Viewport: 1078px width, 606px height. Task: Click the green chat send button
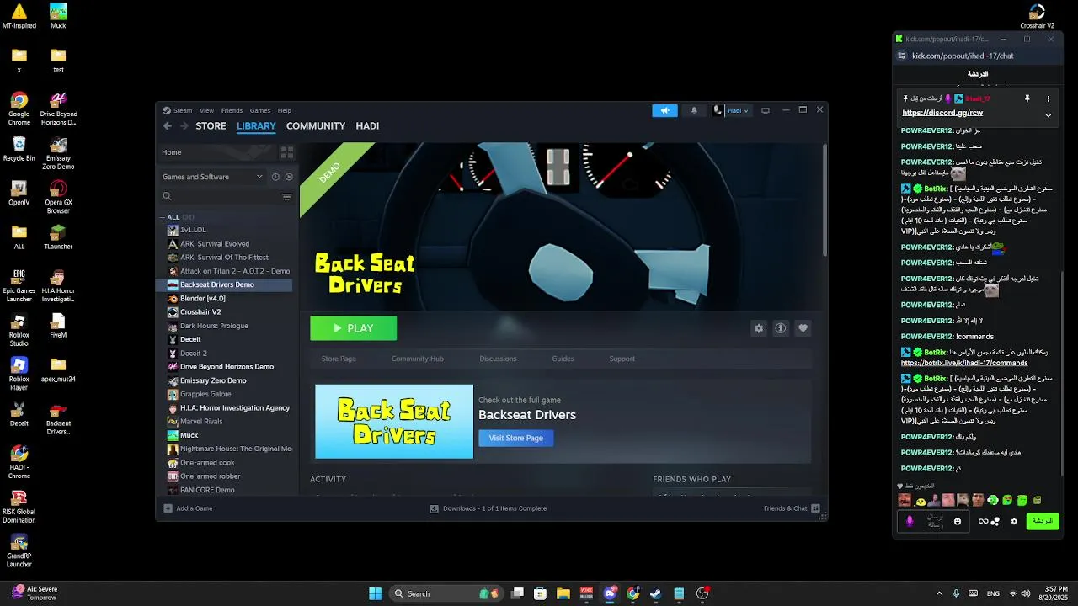1043,522
